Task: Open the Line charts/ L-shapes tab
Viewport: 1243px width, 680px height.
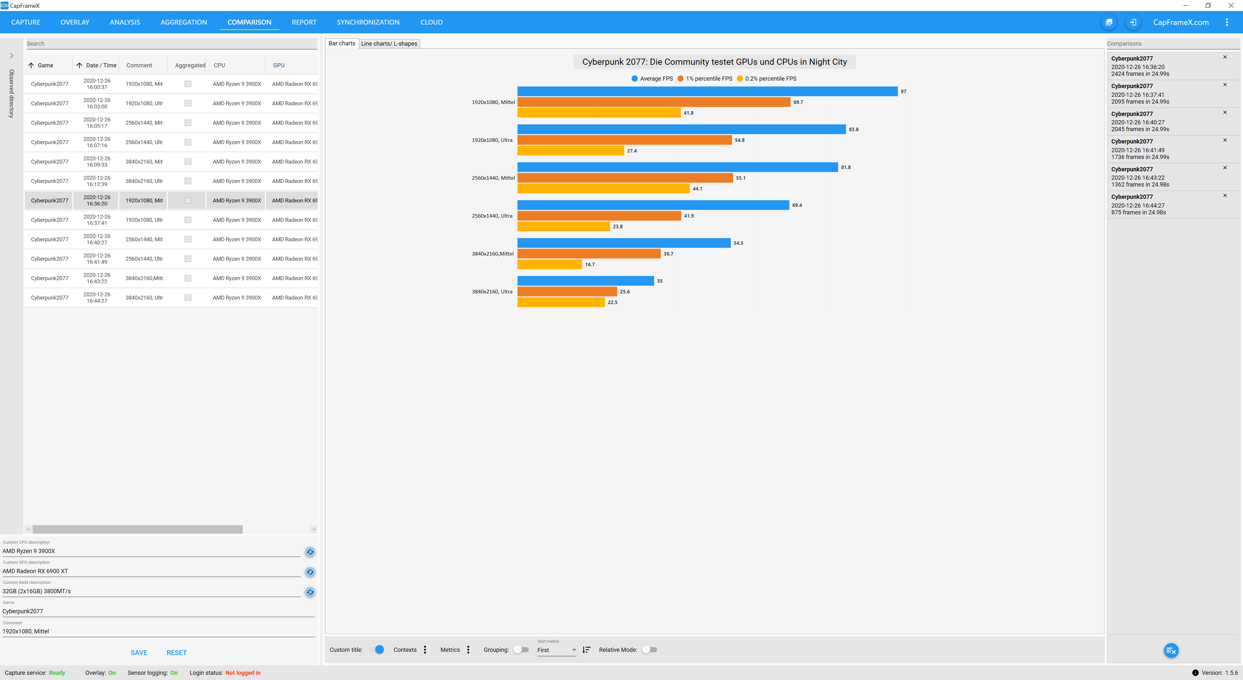Action: 389,43
